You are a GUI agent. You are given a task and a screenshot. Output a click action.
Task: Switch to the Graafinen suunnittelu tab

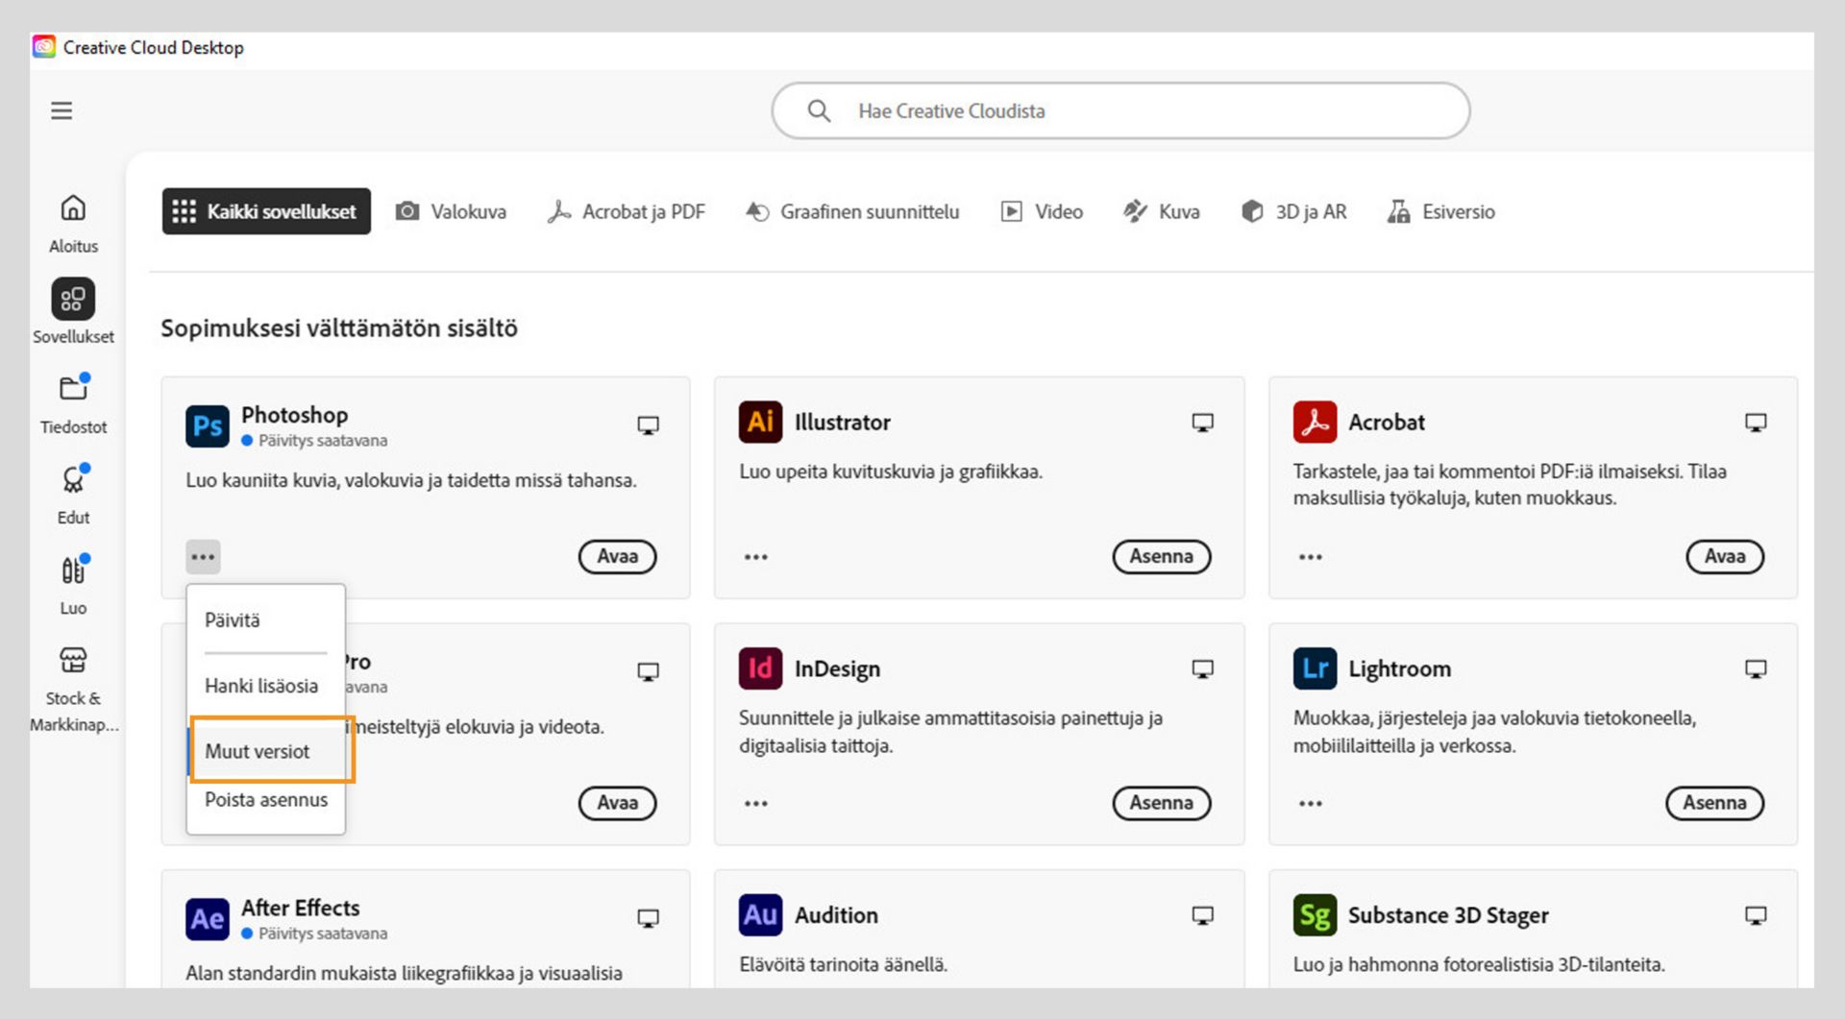852,212
